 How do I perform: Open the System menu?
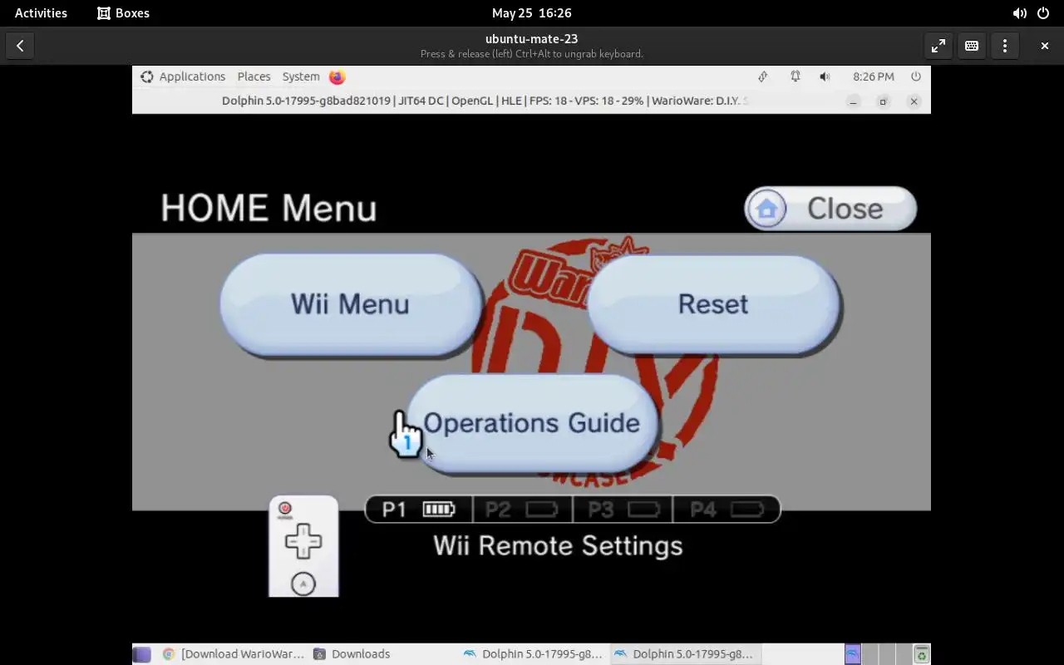pos(301,76)
